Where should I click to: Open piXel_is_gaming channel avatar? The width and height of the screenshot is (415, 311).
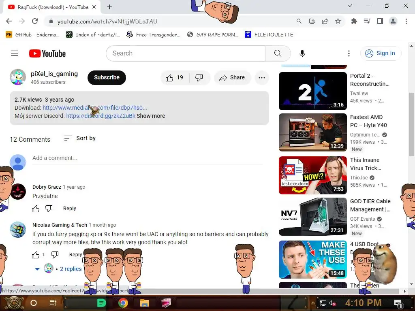click(x=18, y=77)
